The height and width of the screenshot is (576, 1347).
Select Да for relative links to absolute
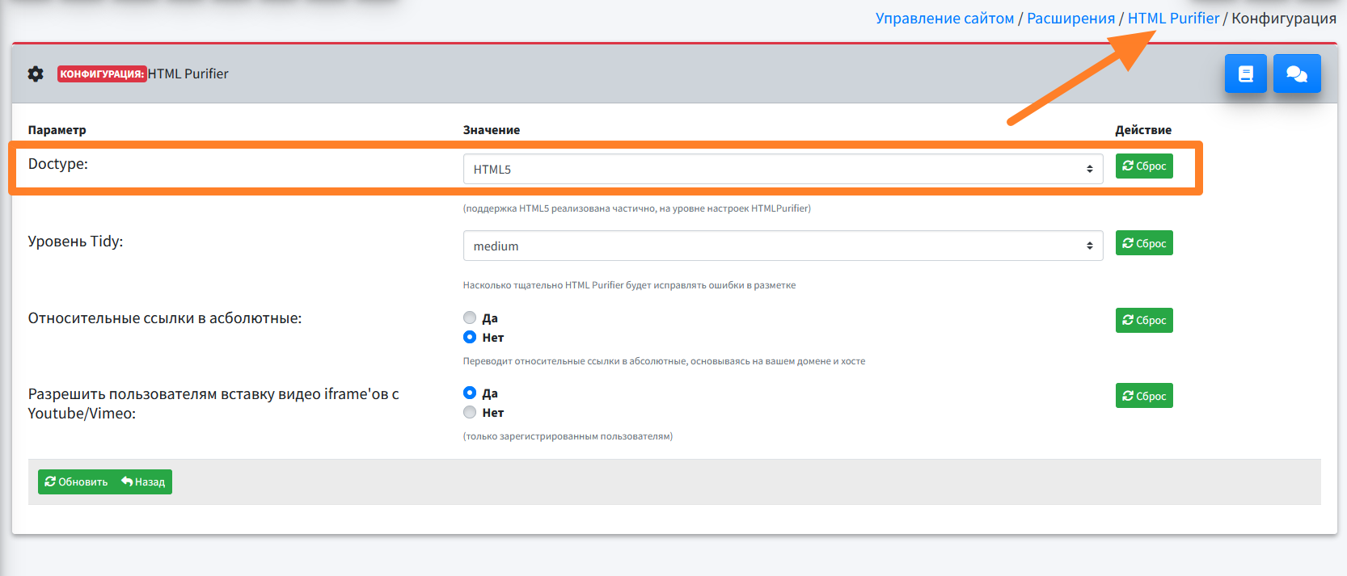coord(470,317)
